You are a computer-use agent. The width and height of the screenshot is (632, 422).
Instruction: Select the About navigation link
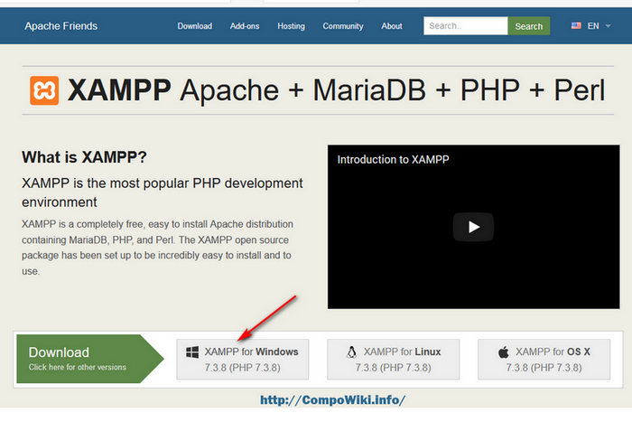click(392, 26)
